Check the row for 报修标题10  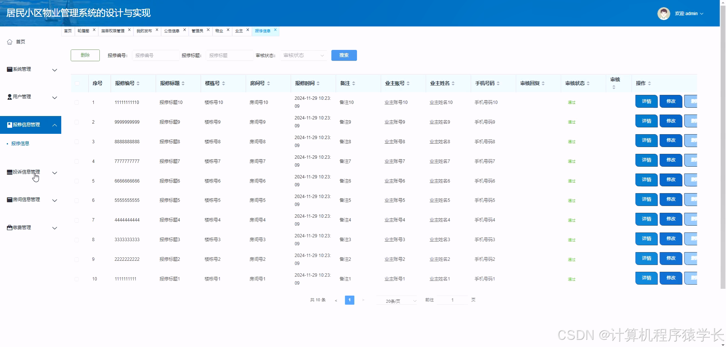[77, 102]
